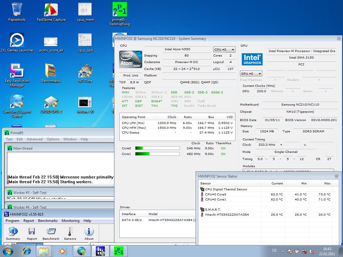Viewport: 343px width, 257px height.
Task: Open the Edit menu in Prime95
Action: tap(19, 139)
